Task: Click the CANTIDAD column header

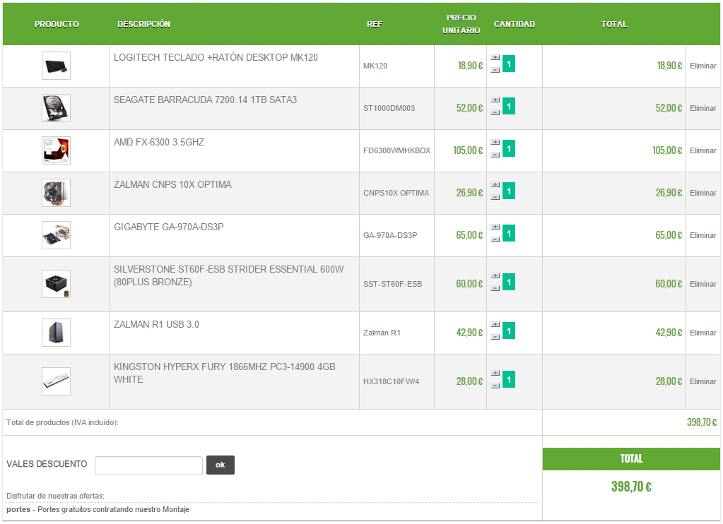Action: click(514, 24)
